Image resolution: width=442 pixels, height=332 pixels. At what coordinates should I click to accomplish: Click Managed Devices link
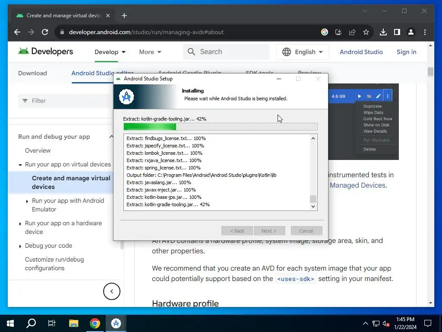[358, 185]
